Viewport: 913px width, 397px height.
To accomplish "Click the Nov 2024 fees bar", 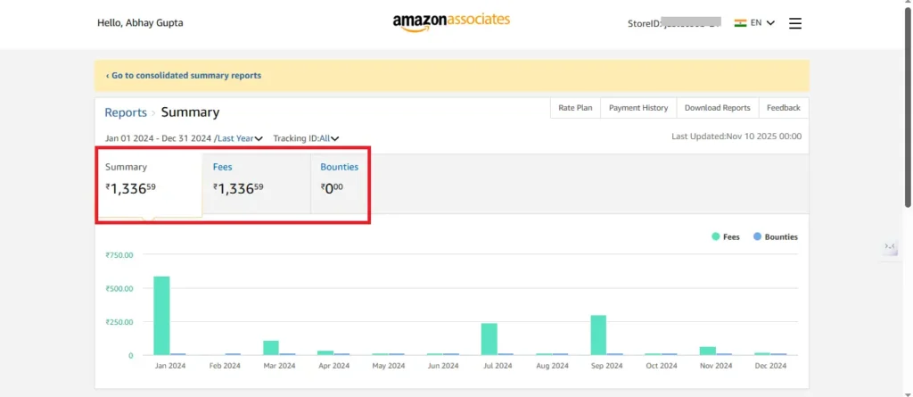I will click(x=708, y=351).
